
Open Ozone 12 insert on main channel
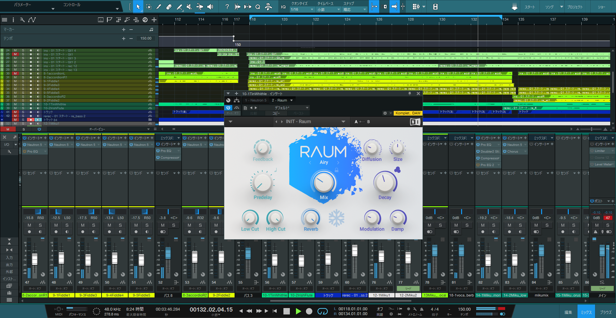tap(602, 158)
